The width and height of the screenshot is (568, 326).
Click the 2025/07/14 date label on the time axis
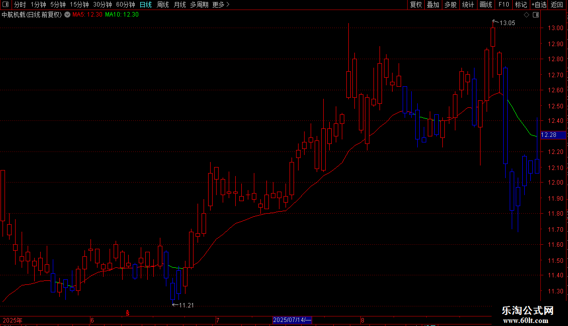tap(292, 320)
